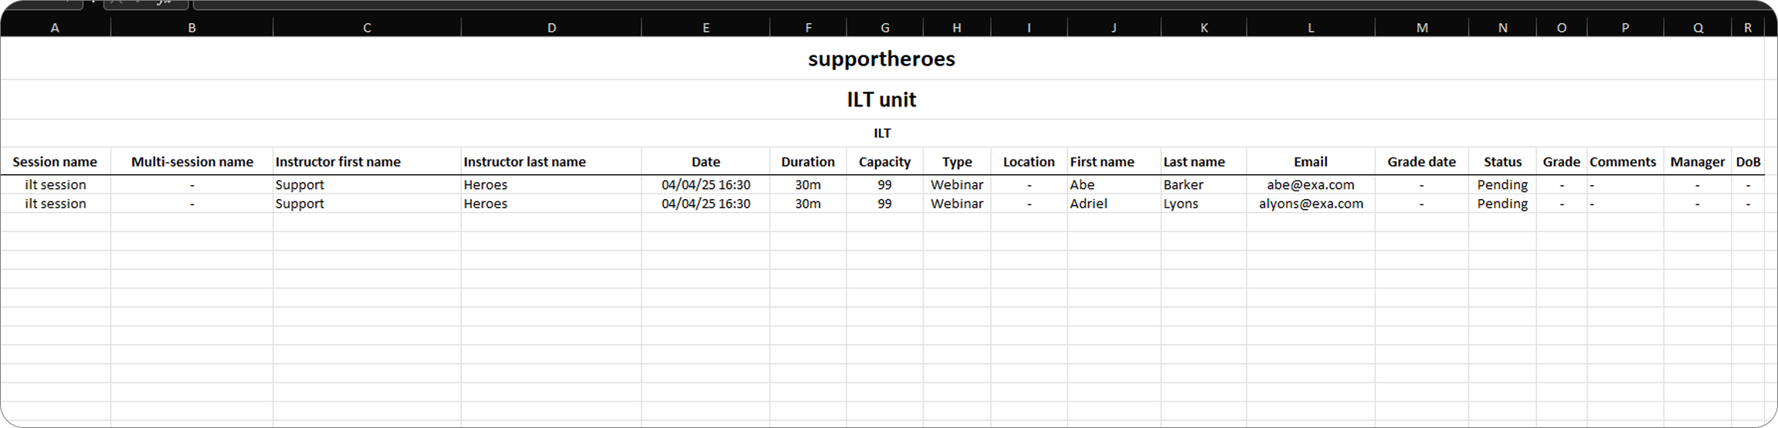Viewport: 1778px width, 428px height.
Task: Select column A header
Action: coord(55,28)
